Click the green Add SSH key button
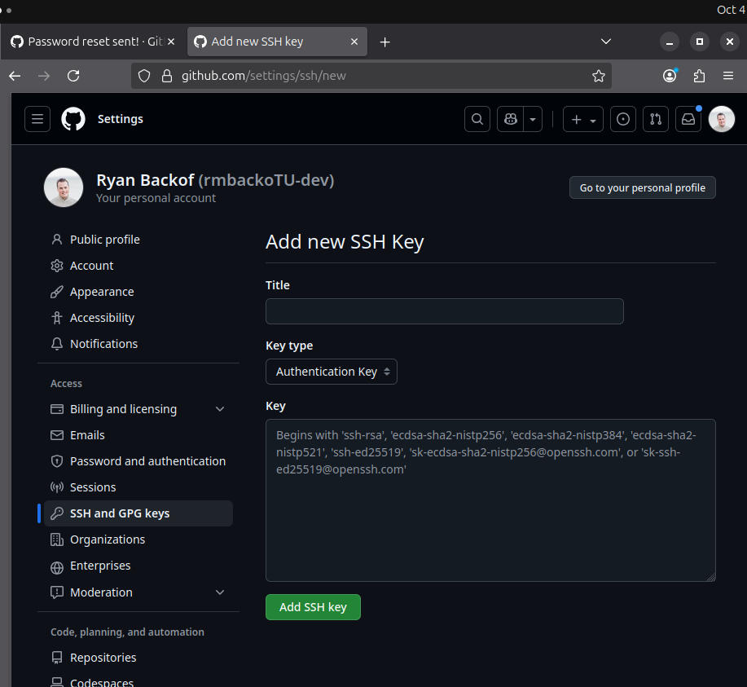This screenshot has height=687, width=747. pos(313,607)
